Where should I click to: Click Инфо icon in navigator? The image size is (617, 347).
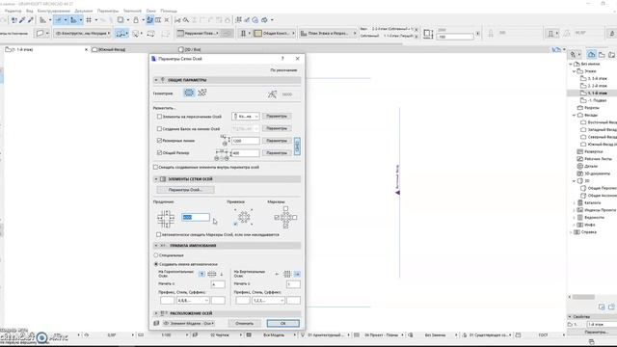tap(580, 225)
